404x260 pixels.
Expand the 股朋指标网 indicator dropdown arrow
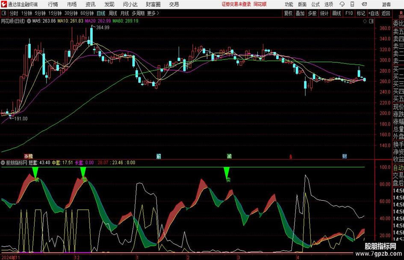point(3,163)
